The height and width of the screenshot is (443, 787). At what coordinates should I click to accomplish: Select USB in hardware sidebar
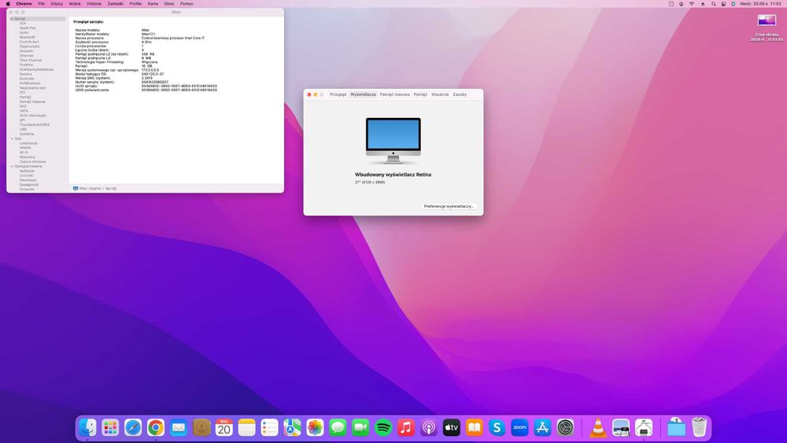tap(23, 129)
